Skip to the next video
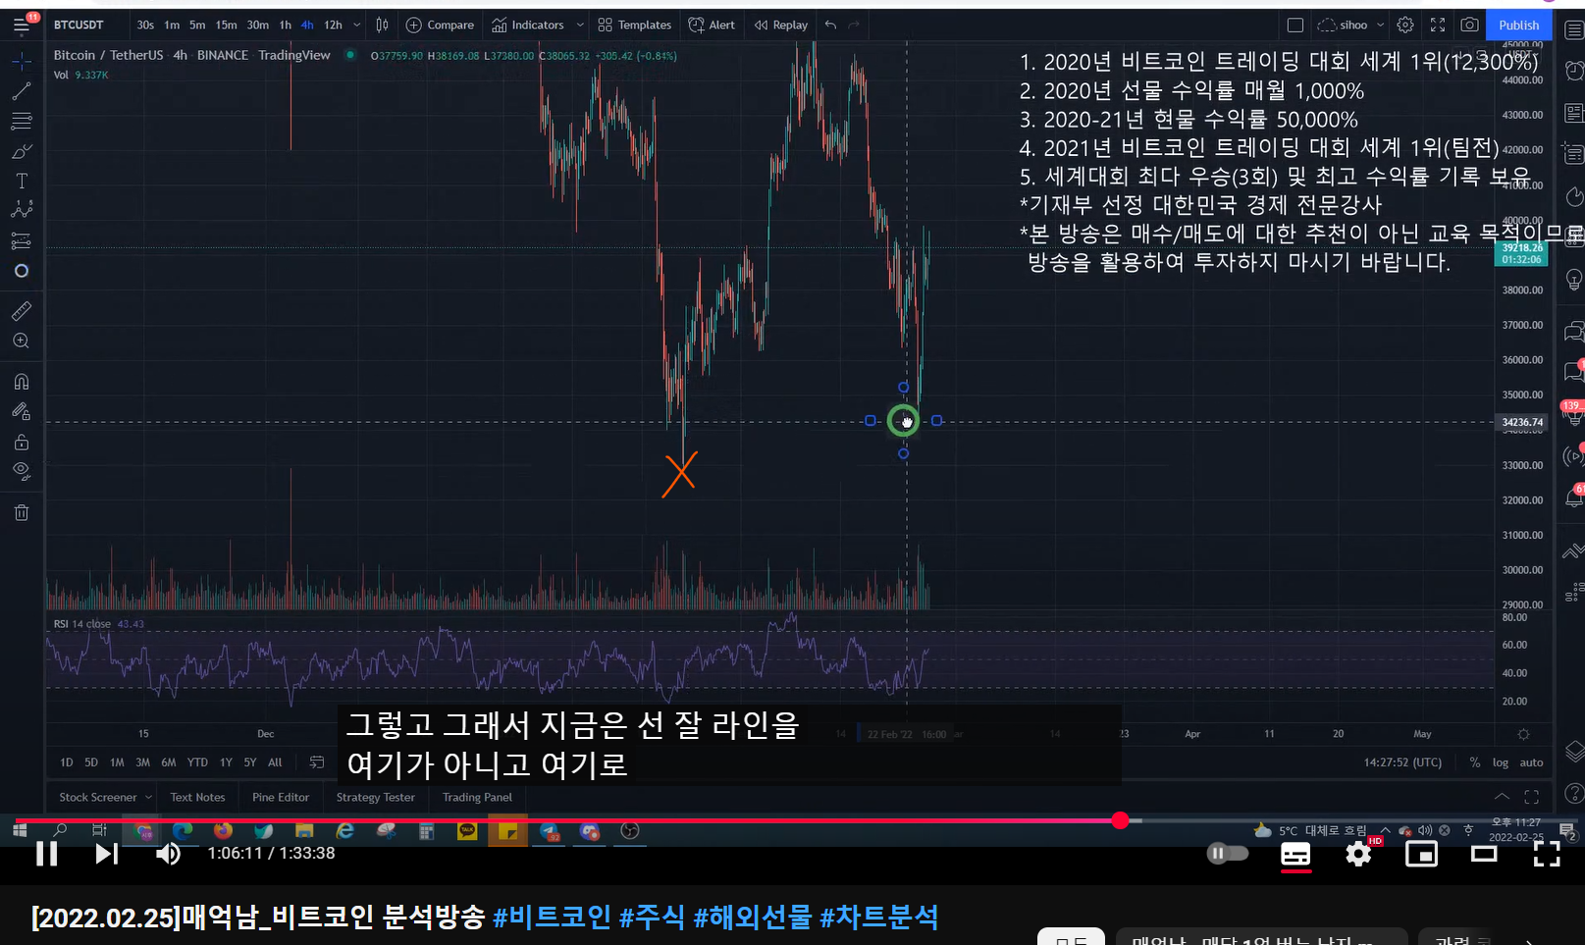Viewport: 1585px width, 945px height. point(106,854)
